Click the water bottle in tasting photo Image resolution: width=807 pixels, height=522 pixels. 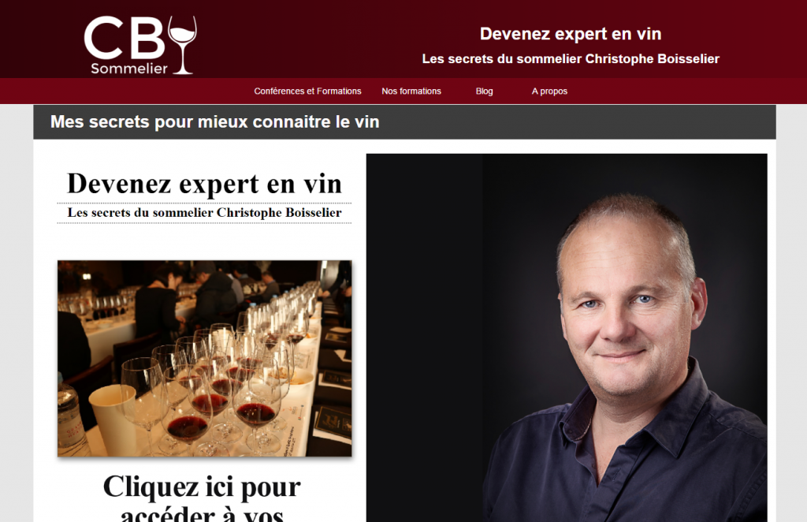click(x=72, y=417)
